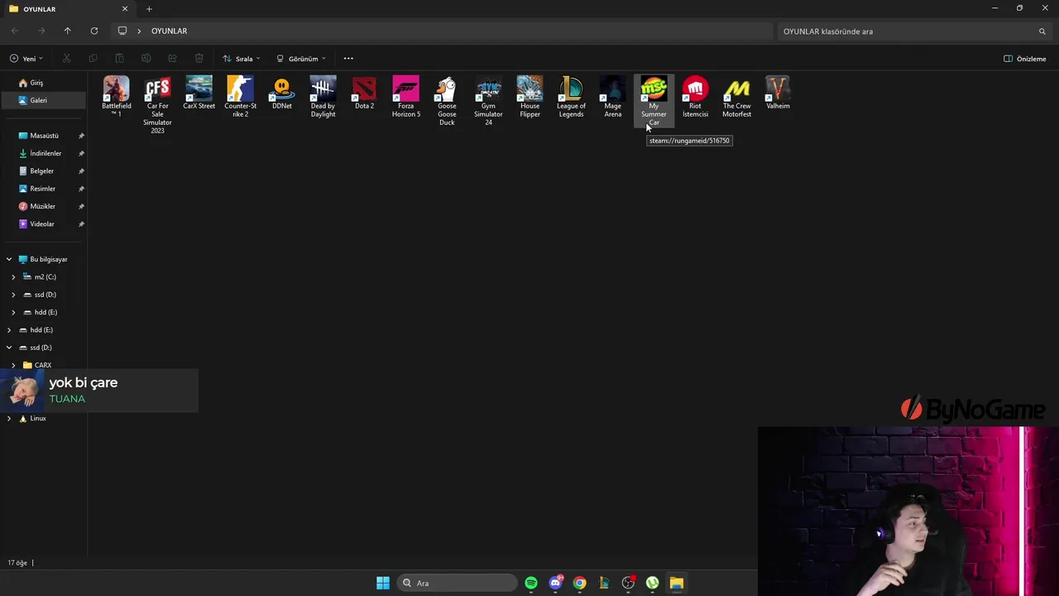Screen dimensions: 1059x596
Task: Click OYUNLAR in the address bar
Action: (169, 31)
